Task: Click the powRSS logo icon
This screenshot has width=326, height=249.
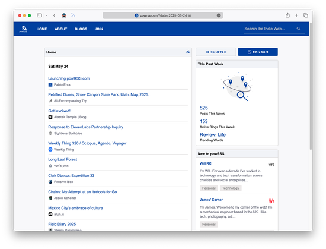Action: pyautogui.click(x=23, y=29)
